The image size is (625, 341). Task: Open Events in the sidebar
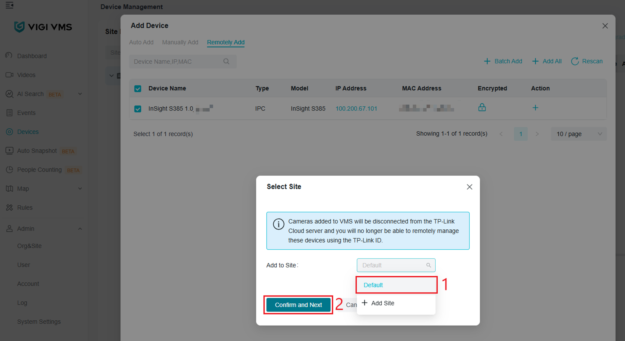tap(26, 113)
